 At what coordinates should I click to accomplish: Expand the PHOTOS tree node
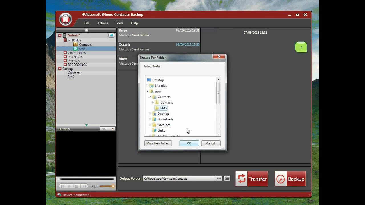pos(65,61)
